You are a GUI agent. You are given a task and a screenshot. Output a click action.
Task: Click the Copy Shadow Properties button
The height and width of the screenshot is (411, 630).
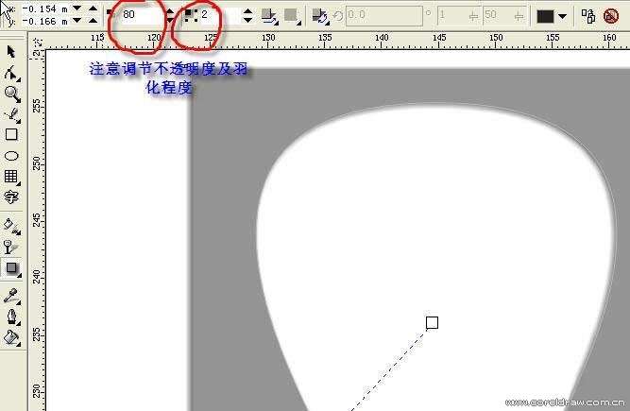click(x=588, y=16)
